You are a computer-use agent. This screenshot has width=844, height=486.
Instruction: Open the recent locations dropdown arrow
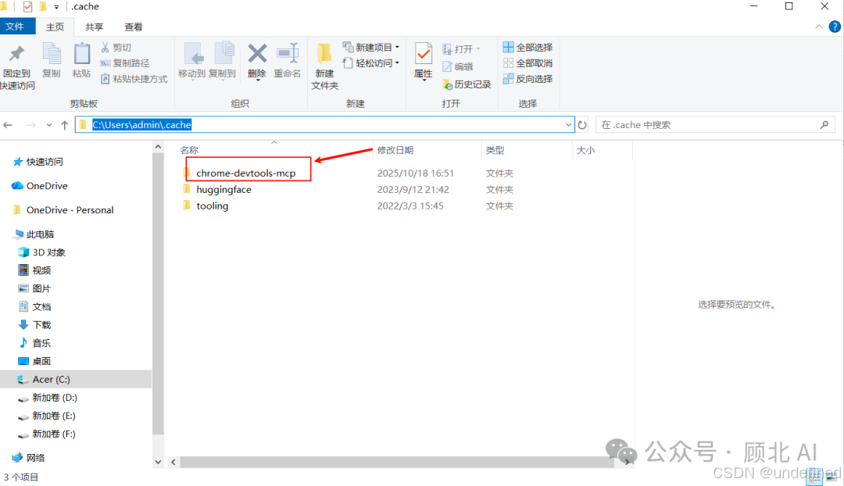[49, 125]
